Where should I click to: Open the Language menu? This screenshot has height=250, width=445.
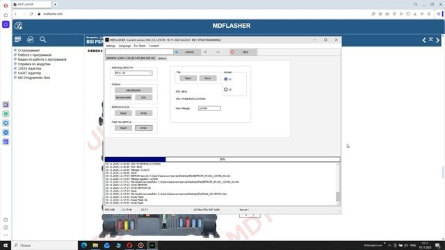pyautogui.click(x=124, y=46)
